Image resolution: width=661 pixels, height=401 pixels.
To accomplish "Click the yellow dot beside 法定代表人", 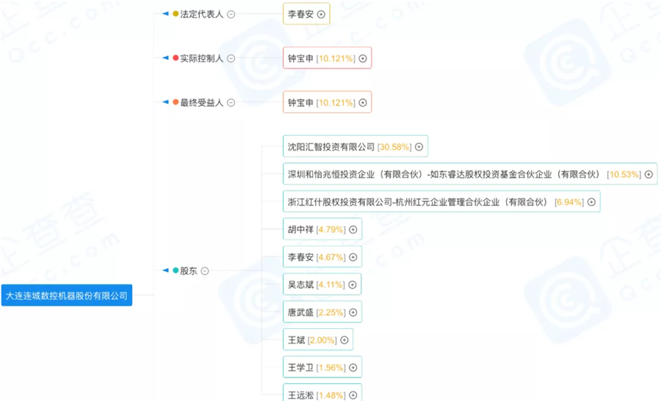I will tap(176, 15).
